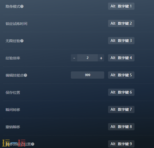
Task: Click hotkey button Alt 数字键 2
Action: (121, 23)
